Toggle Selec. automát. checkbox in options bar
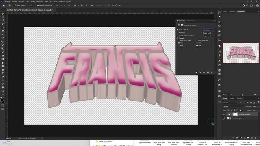Image resolution: width=260 pixels, height=146 pixels. 15,6
